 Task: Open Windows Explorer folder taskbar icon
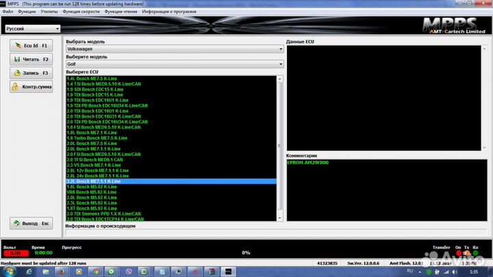(46, 272)
